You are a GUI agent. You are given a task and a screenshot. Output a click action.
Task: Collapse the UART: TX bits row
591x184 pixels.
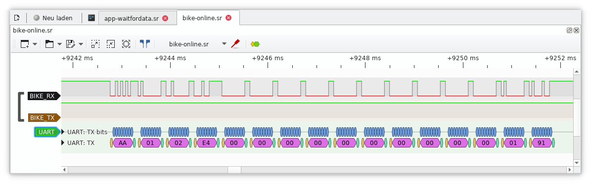[63, 132]
